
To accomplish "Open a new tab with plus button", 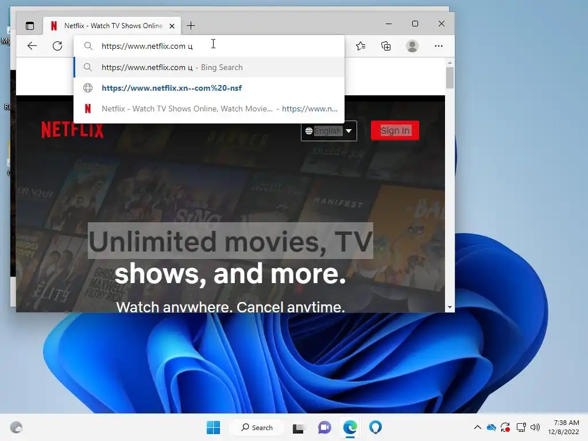I will (x=191, y=26).
